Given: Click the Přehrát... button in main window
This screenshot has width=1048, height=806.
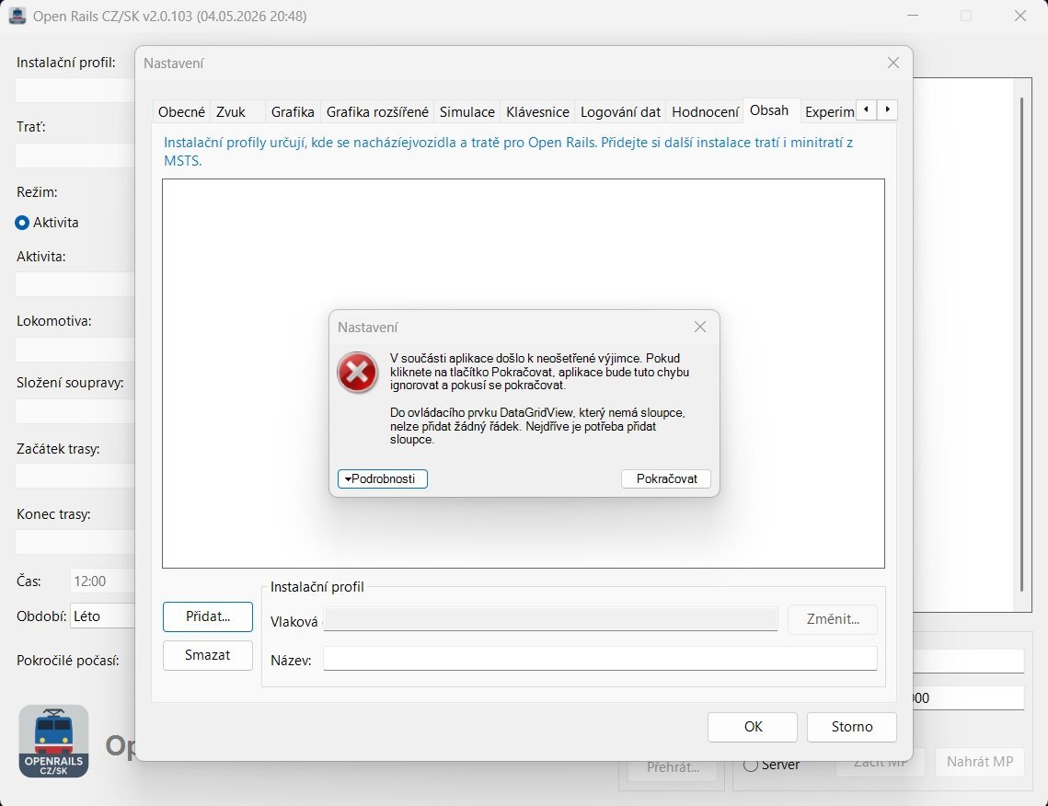Looking at the screenshot, I should pos(673,767).
